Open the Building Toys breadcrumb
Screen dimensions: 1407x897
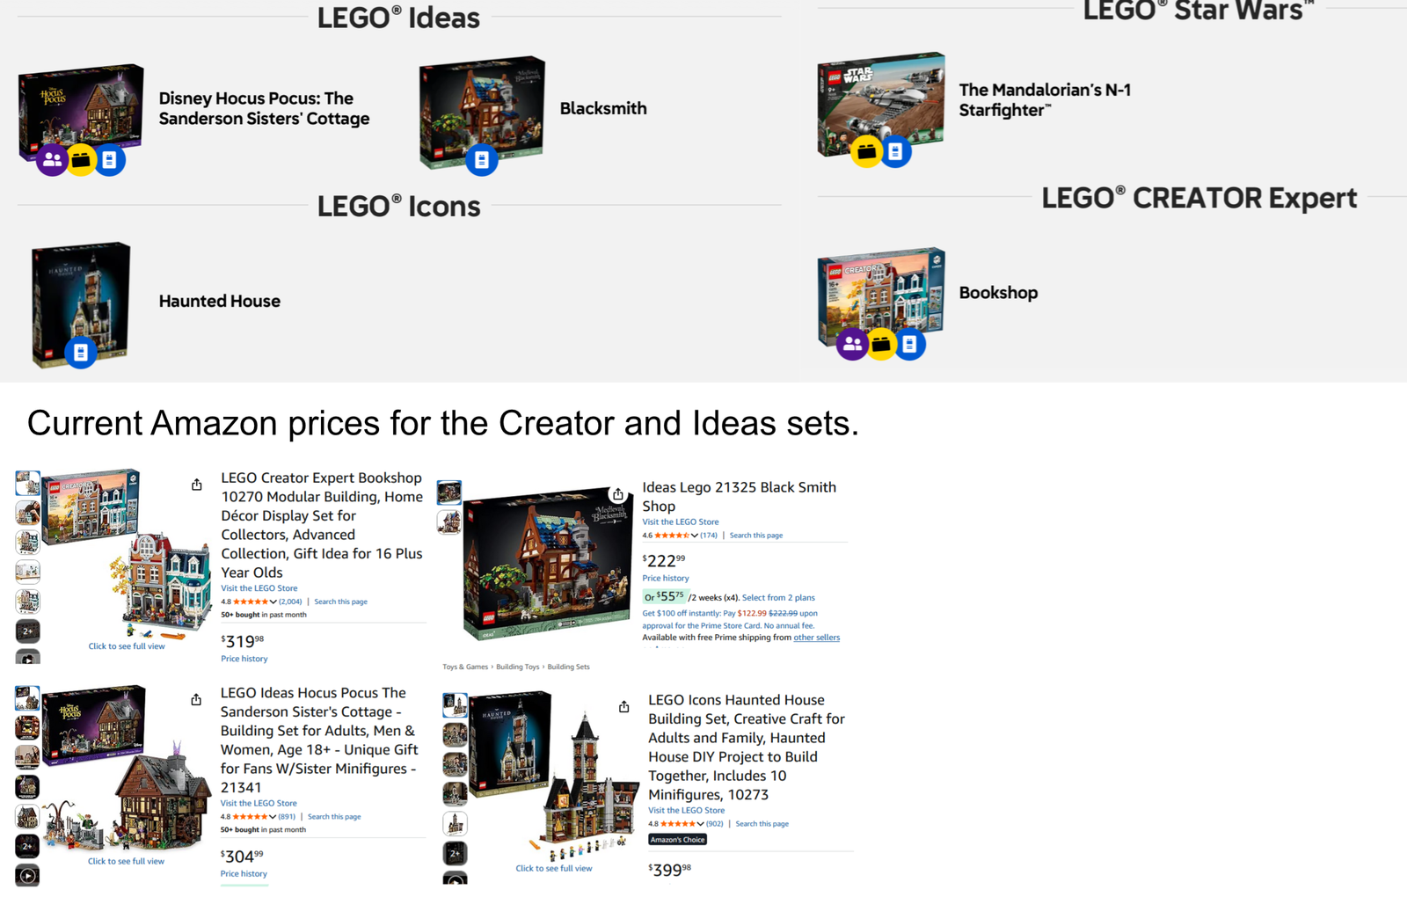point(517,667)
